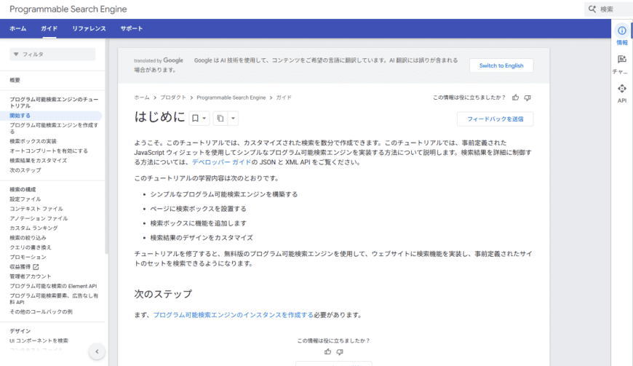Click the Programmable Search Engine header title

pyautogui.click(x=68, y=9)
